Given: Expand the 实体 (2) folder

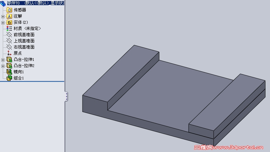Looking at the screenshot, I should [3, 23].
